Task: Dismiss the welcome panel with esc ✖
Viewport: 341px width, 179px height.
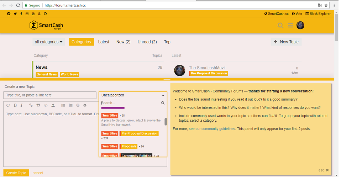Action: coord(324,170)
